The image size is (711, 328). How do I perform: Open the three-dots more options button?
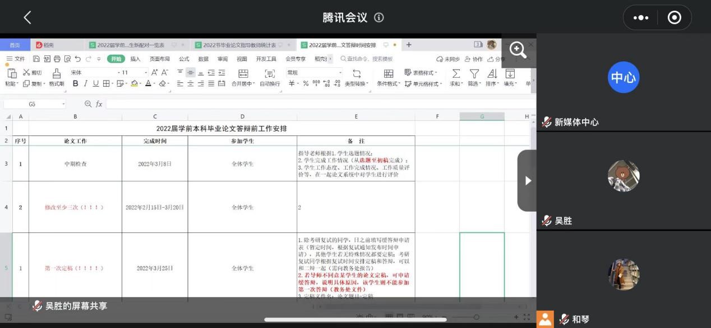640,18
